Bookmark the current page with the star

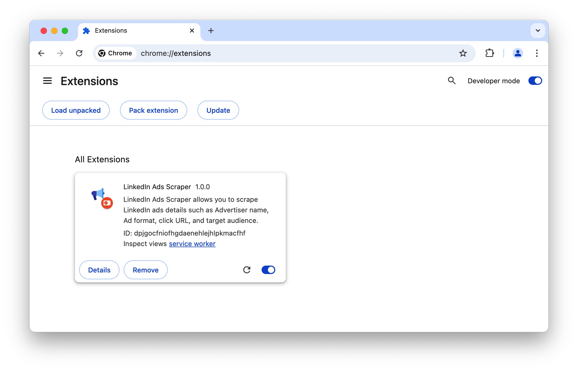tap(463, 53)
